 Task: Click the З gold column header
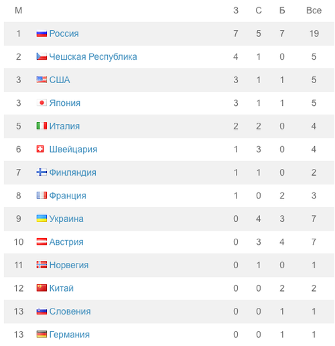pos(236,11)
